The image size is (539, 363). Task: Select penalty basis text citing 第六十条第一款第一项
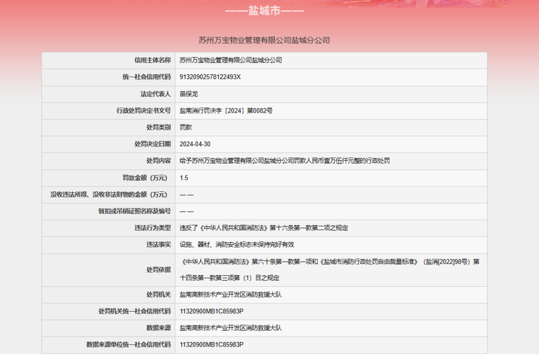329,270
